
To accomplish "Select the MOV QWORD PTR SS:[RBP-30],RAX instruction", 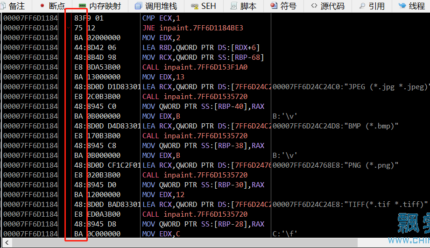I will tap(203, 185).
